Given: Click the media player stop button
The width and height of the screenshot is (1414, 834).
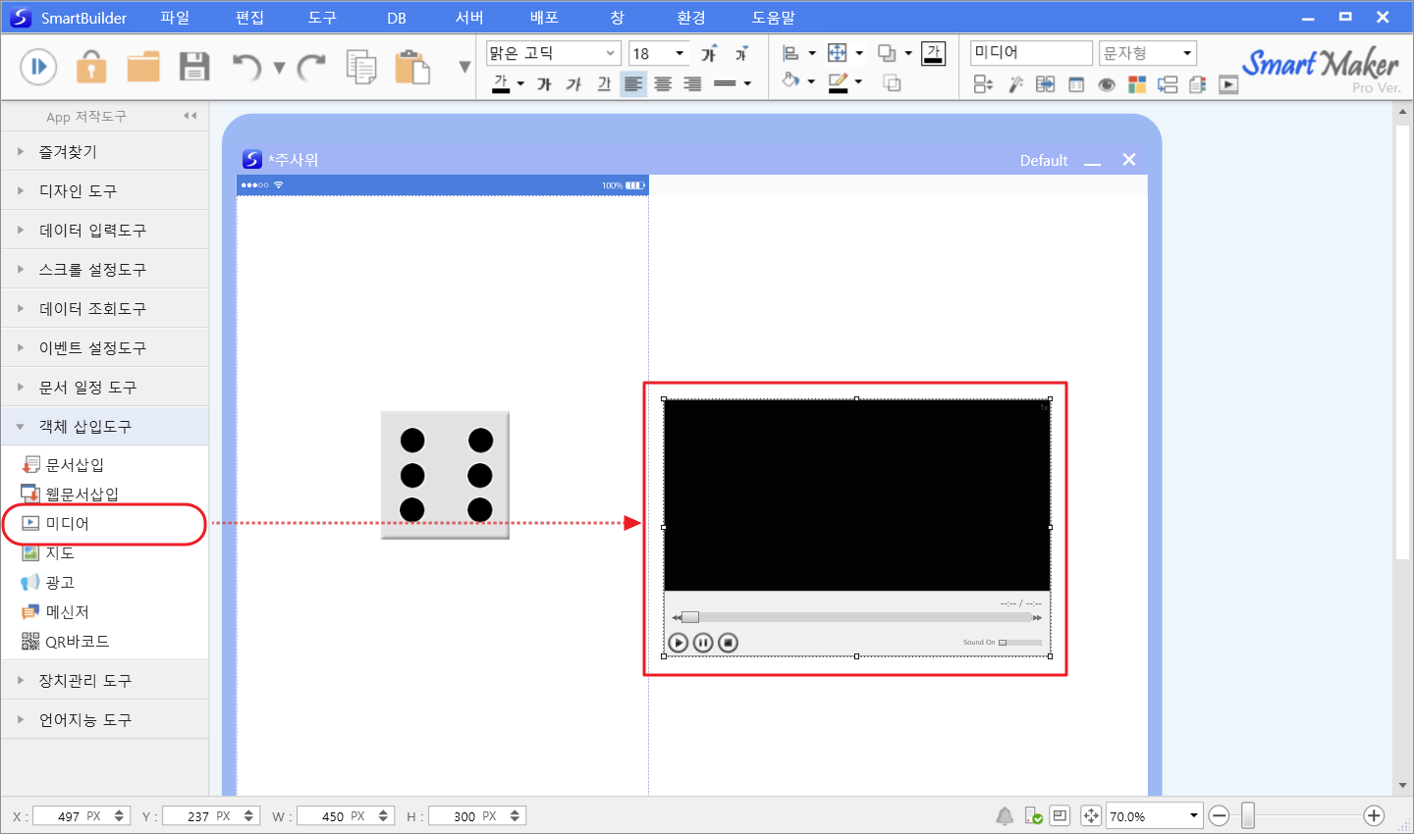Looking at the screenshot, I should coord(728,643).
